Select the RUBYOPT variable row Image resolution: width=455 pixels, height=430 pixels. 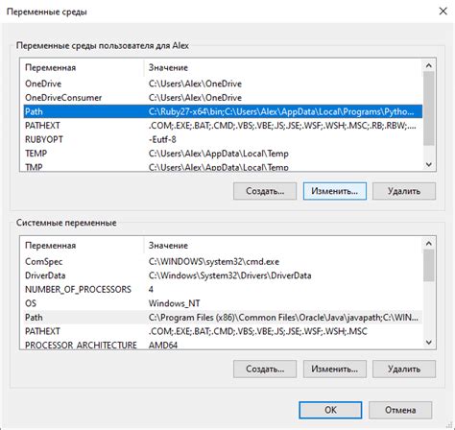click(x=223, y=139)
